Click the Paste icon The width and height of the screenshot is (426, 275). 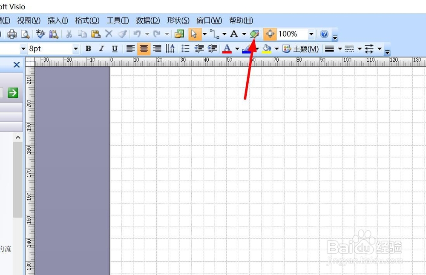pyautogui.click(x=95, y=34)
